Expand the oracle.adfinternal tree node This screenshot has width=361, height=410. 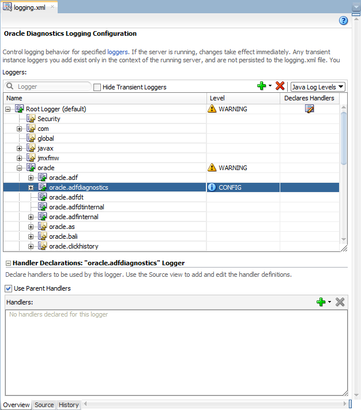(x=31, y=217)
